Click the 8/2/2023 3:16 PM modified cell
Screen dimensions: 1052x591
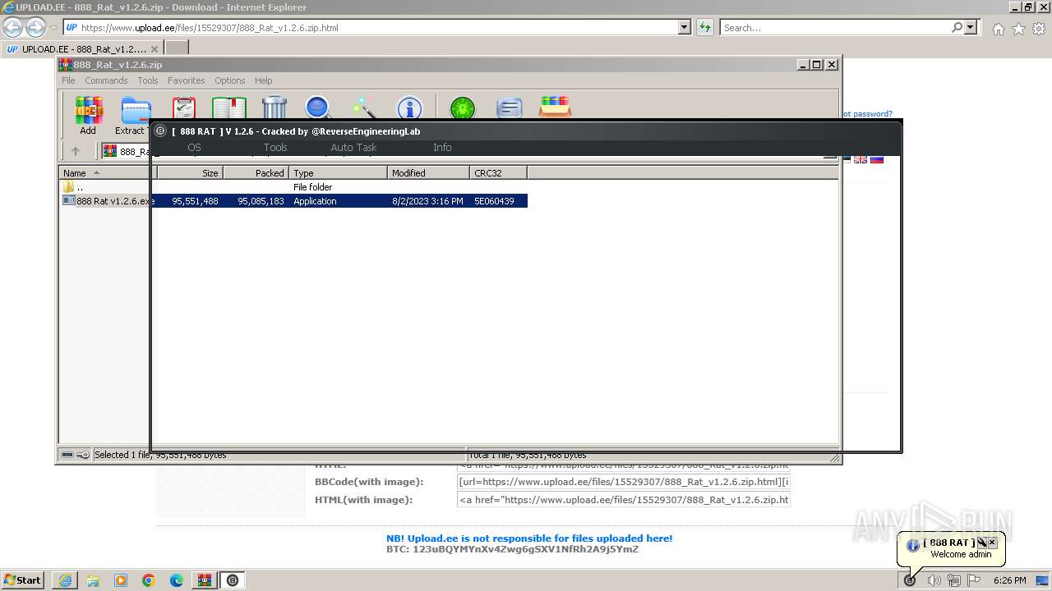coord(427,201)
